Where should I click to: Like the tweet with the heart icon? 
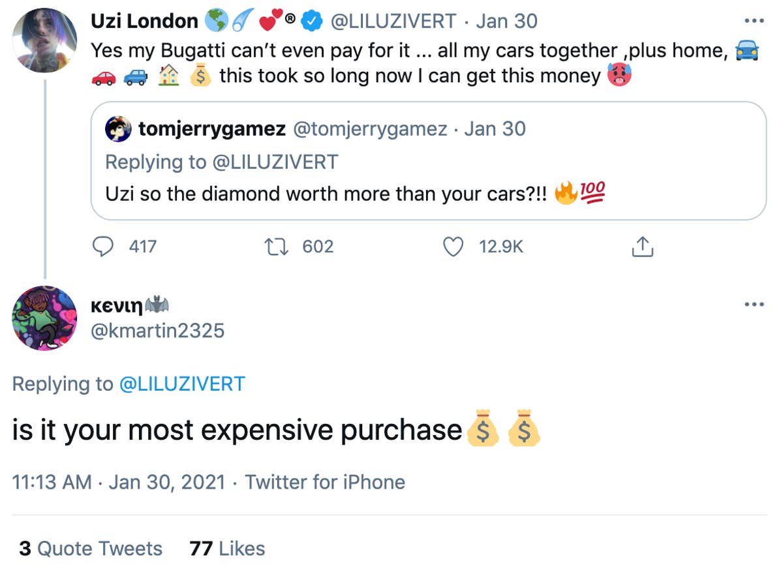(x=452, y=247)
